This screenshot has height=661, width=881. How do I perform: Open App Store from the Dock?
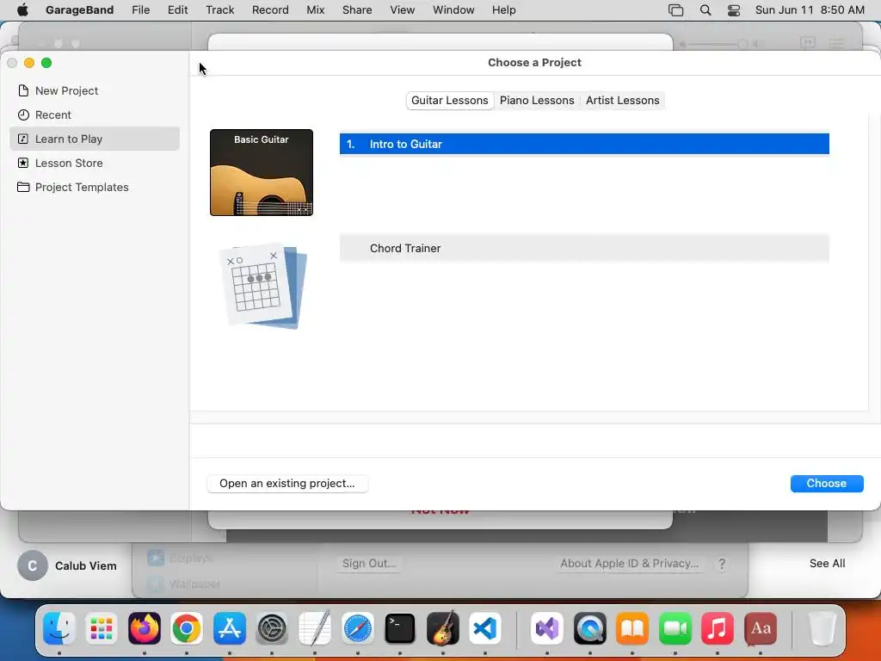tap(229, 628)
